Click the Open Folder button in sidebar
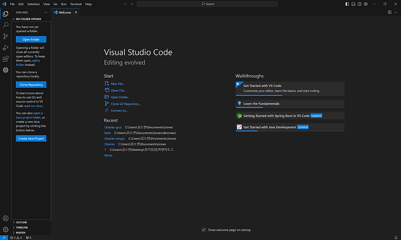This screenshot has height=240, width=401. click(31, 39)
